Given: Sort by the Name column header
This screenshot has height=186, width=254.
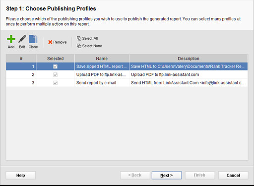Looking at the screenshot, I should [x=102, y=59].
